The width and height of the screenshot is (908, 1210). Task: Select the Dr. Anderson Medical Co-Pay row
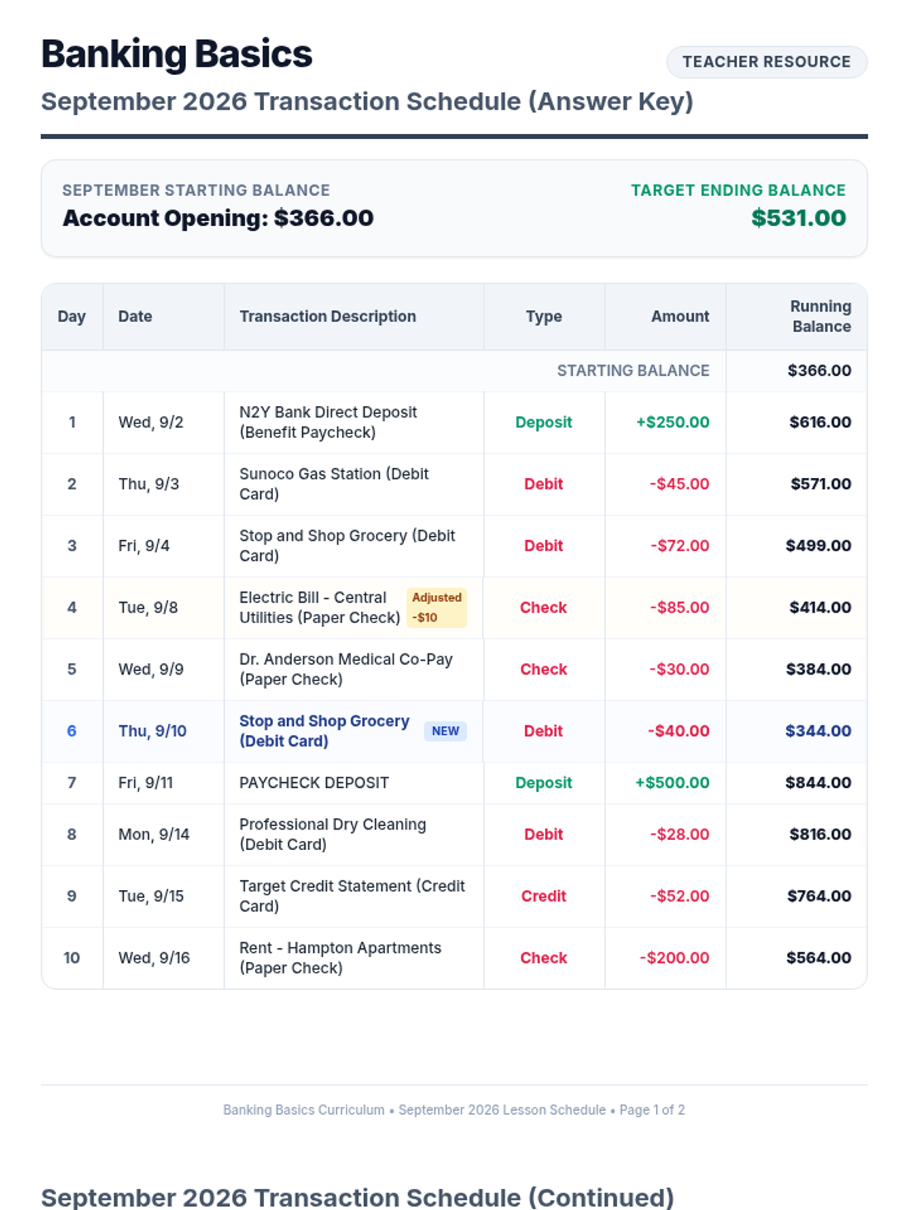[x=454, y=669]
